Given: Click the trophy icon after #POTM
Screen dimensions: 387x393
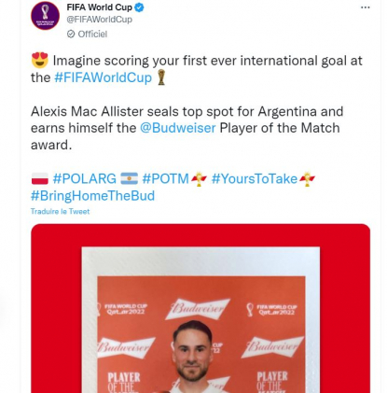Looking at the screenshot, I should click(x=200, y=179).
